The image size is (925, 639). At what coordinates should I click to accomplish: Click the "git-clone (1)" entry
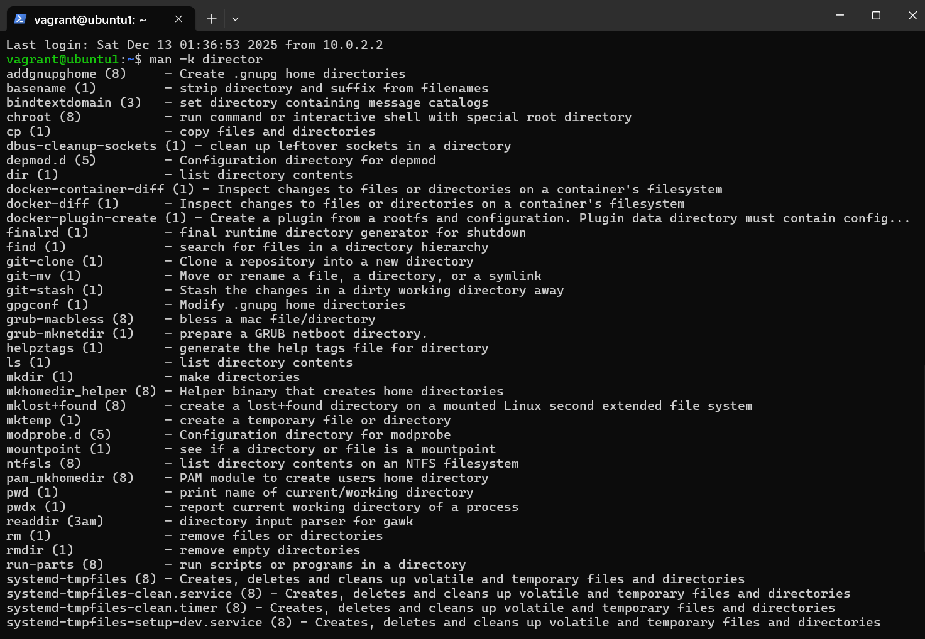tap(55, 261)
